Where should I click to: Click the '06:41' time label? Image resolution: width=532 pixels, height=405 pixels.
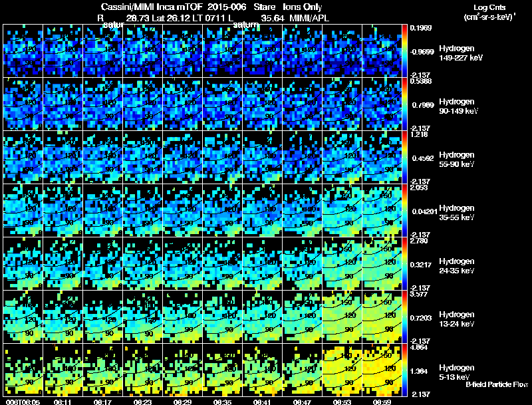pos(262,402)
